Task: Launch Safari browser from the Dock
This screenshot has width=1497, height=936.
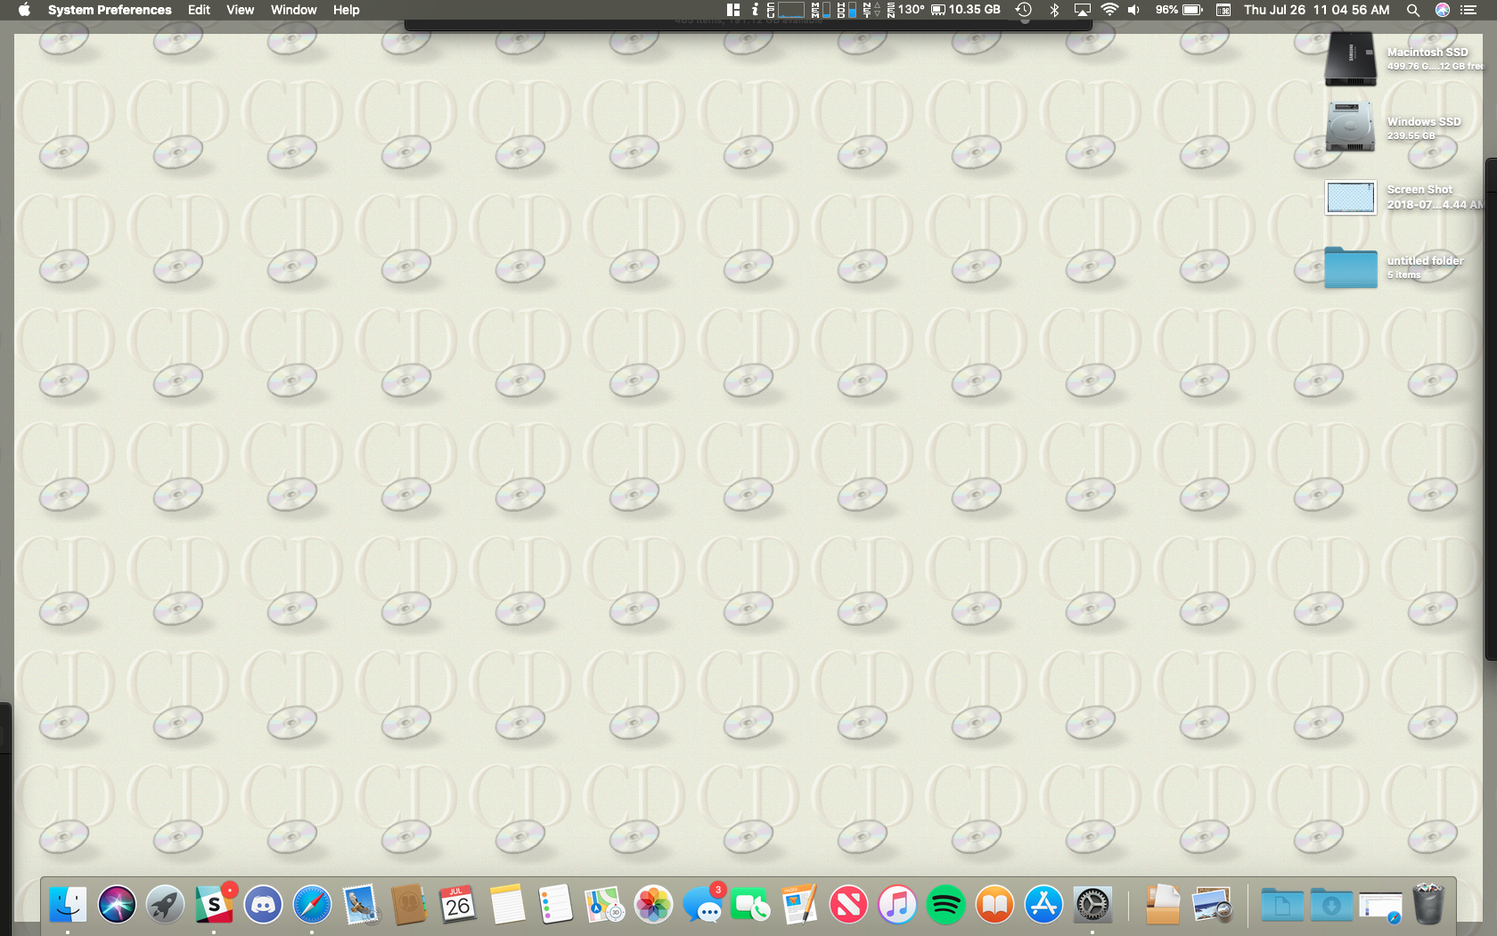Action: [x=312, y=905]
